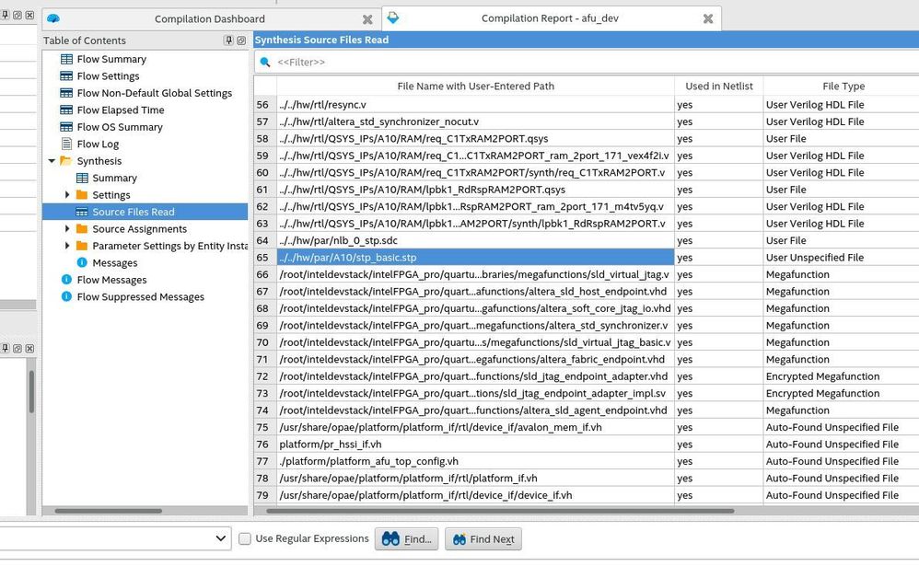The width and height of the screenshot is (919, 566).
Task: Open Flow Elapsed Time report
Action: coord(121,110)
